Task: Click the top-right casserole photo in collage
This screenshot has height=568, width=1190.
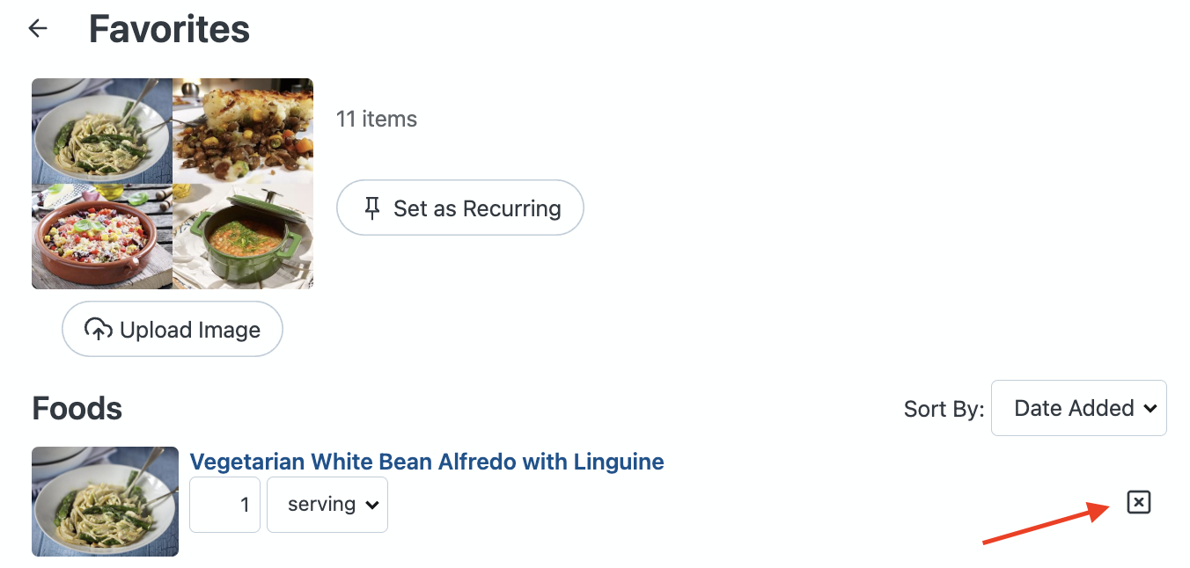Action: (x=243, y=131)
